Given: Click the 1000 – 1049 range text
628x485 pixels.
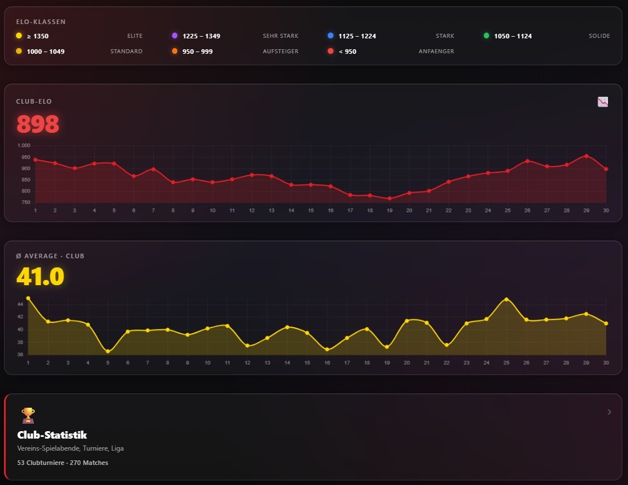Looking at the screenshot, I should coord(46,52).
